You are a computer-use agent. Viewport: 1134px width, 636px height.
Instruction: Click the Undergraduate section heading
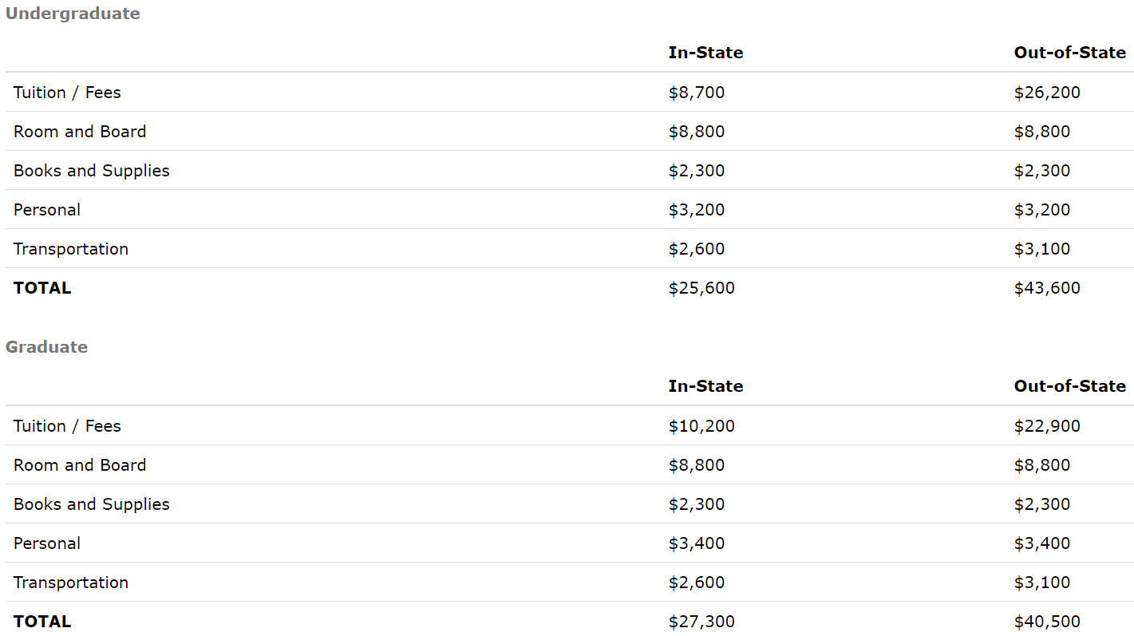click(x=73, y=14)
